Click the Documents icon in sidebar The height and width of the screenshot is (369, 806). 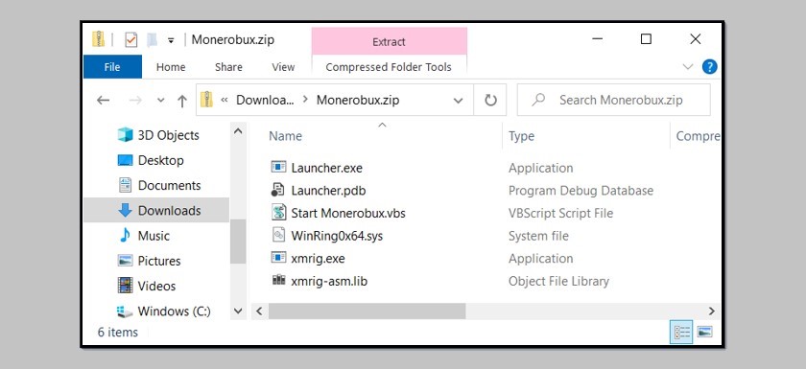(x=125, y=185)
